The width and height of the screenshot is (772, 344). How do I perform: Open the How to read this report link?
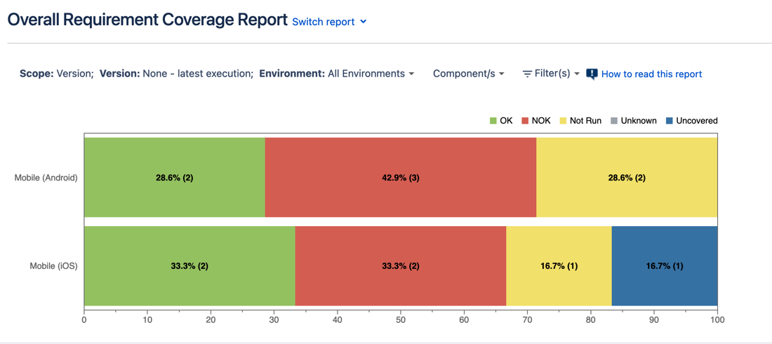[x=651, y=74]
